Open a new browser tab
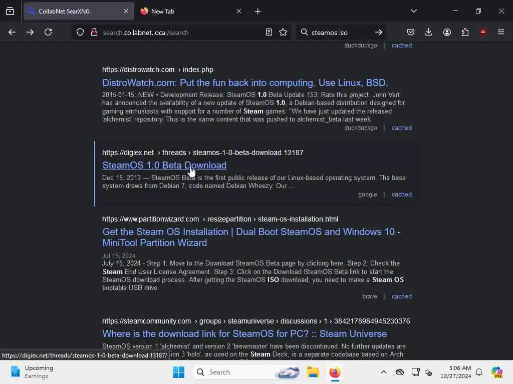Screen dimensions: 513x384 258,11
